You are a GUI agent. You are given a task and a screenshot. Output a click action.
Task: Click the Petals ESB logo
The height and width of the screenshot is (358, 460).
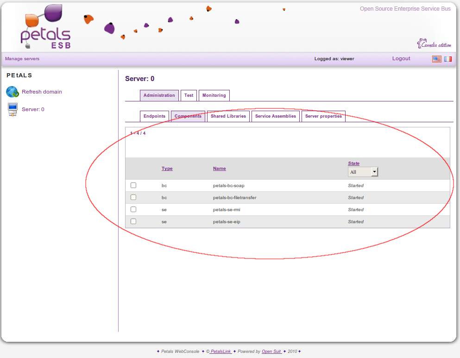click(45, 27)
